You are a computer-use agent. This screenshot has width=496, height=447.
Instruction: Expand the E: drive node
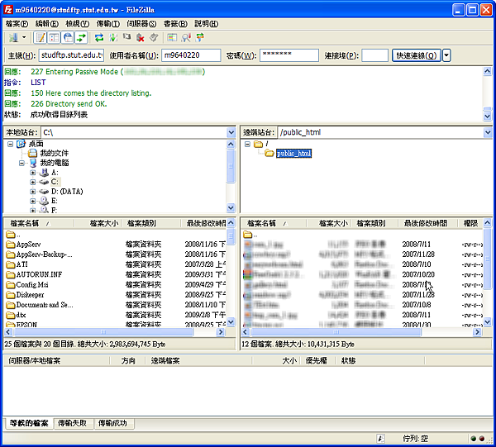tap(32, 201)
